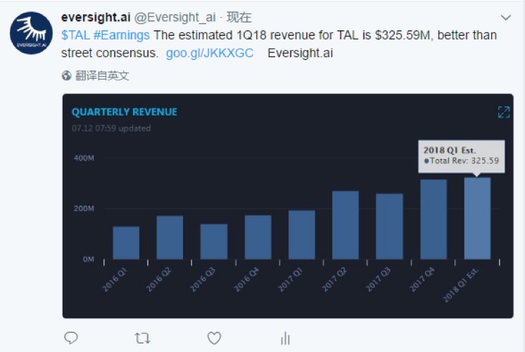Select the 2017 Q4 revenue bar

pos(434,220)
